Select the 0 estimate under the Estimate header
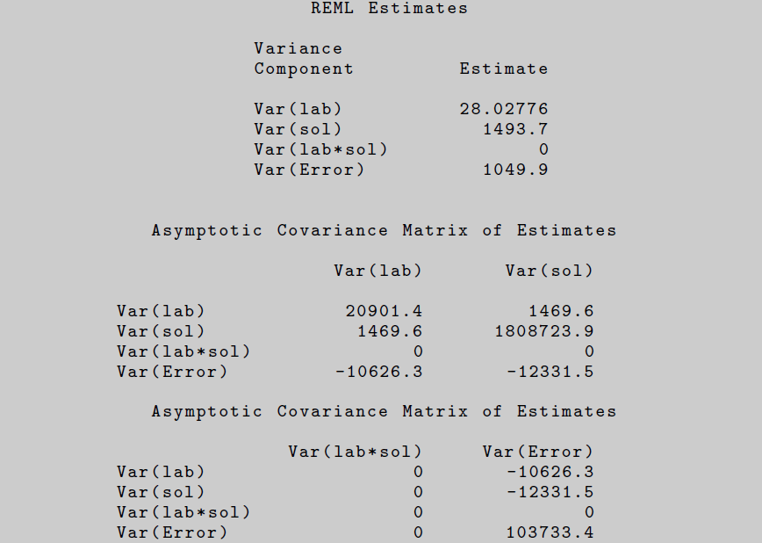 pyautogui.click(x=543, y=149)
